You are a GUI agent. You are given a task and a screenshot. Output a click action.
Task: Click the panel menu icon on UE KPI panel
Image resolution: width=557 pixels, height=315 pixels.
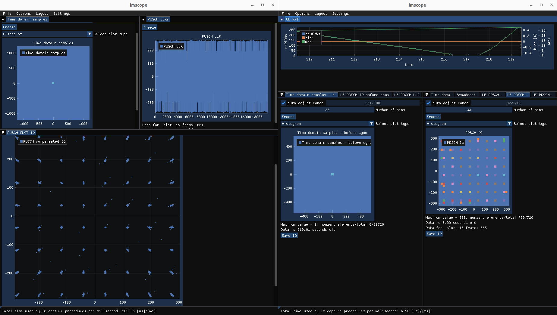[x=282, y=19]
